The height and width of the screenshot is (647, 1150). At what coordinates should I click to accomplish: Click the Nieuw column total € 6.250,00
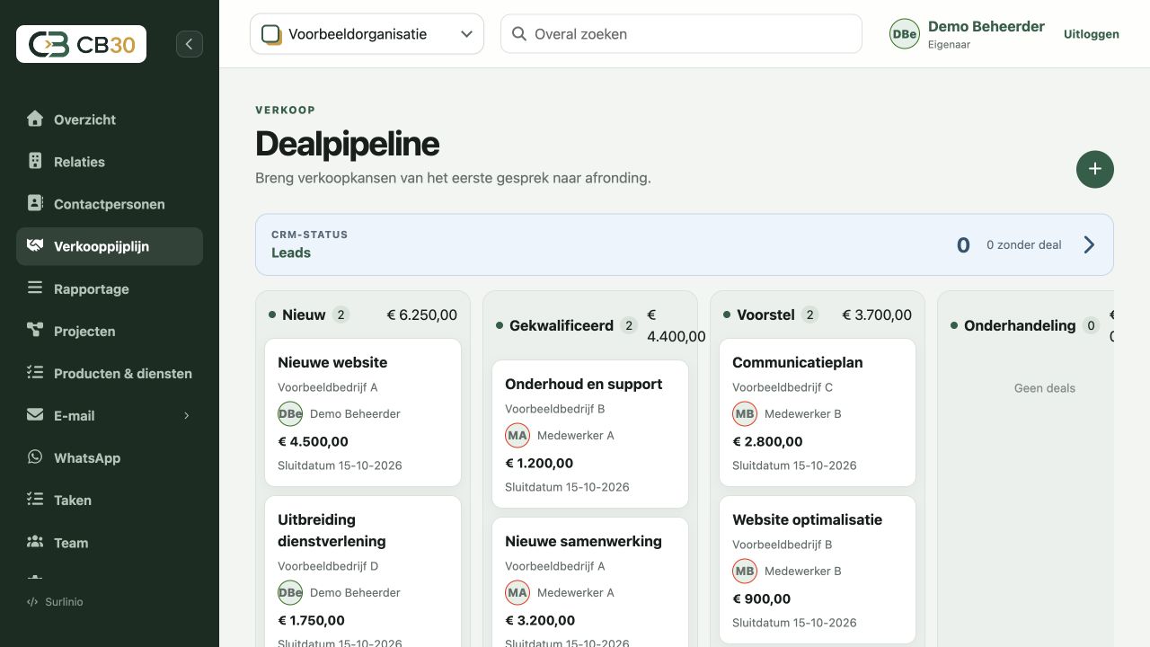pos(422,315)
